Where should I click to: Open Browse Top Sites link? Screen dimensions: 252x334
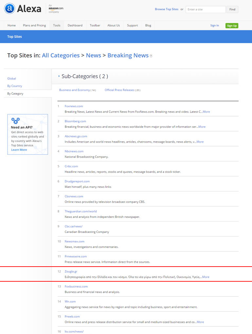coord(167,9)
